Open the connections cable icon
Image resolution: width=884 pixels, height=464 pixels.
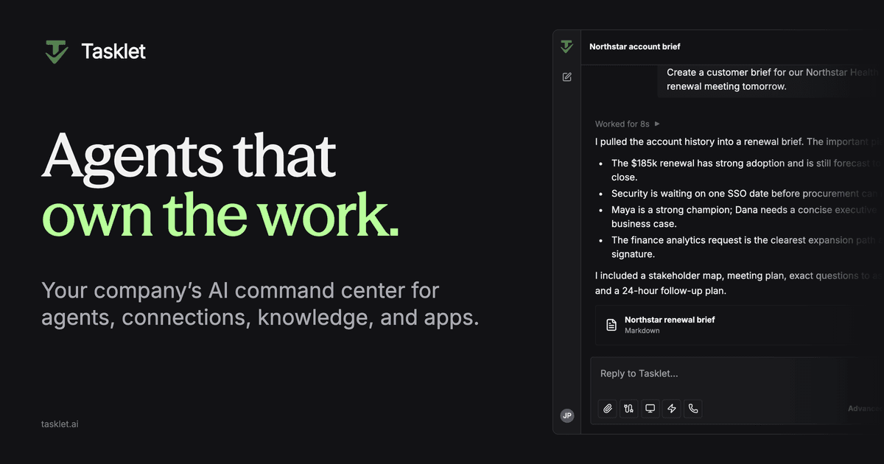[628, 409]
